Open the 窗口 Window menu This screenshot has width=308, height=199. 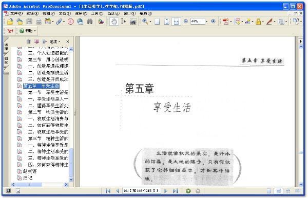pyautogui.click(x=129, y=13)
